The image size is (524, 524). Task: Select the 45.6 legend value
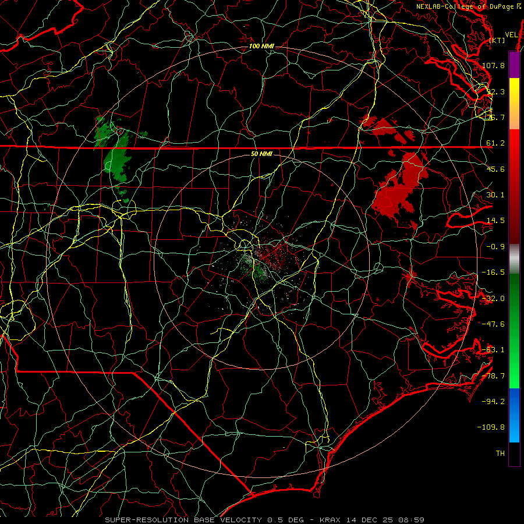[495, 169]
